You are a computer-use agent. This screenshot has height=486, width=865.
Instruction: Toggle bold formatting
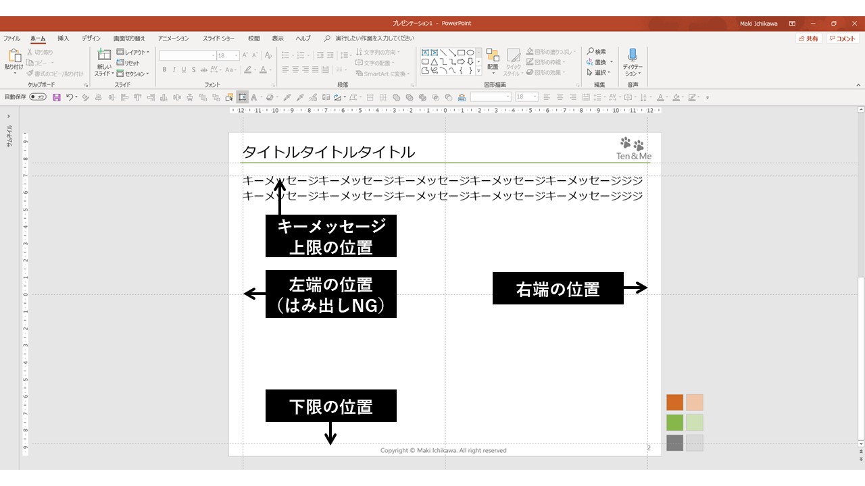pos(164,70)
